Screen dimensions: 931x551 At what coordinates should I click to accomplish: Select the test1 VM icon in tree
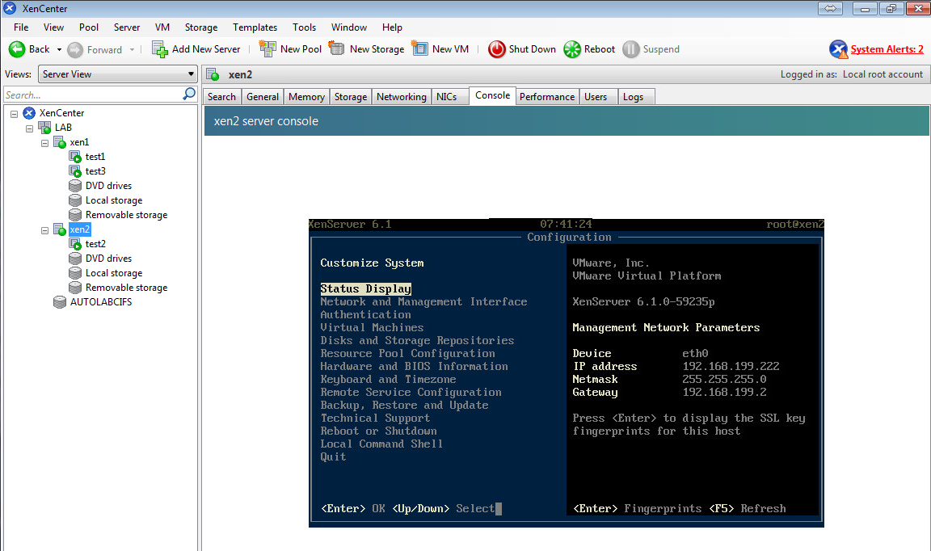click(x=75, y=157)
